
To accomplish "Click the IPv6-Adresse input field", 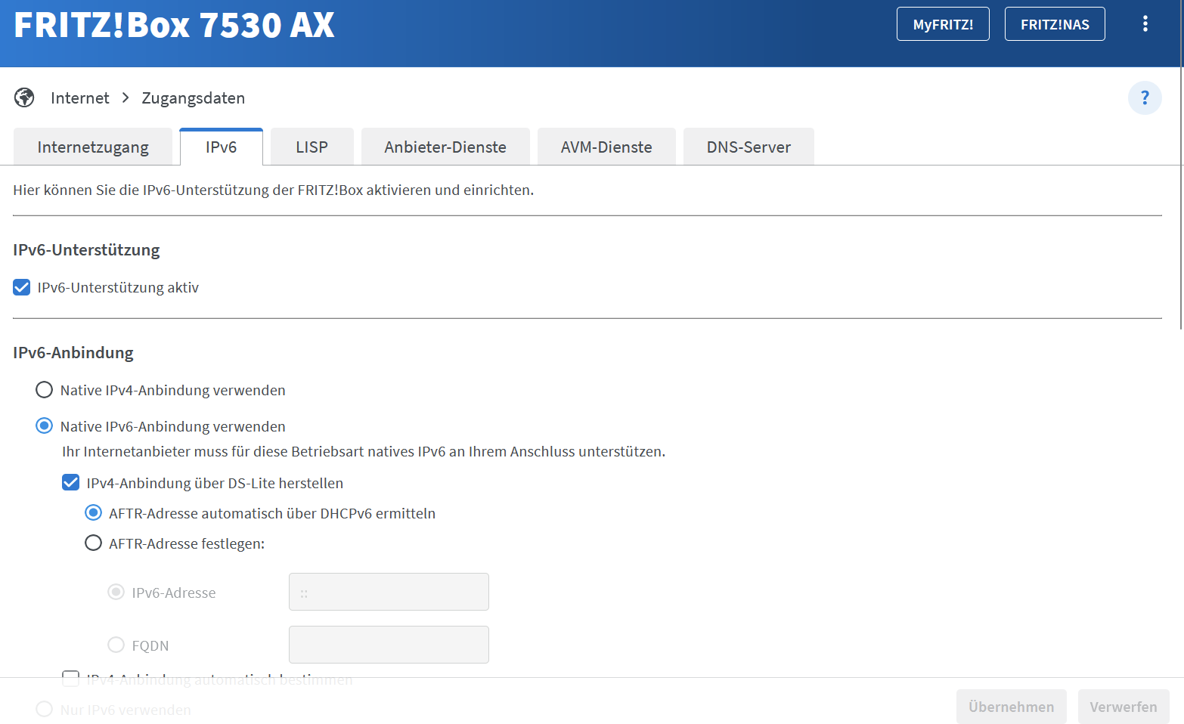I will (389, 592).
